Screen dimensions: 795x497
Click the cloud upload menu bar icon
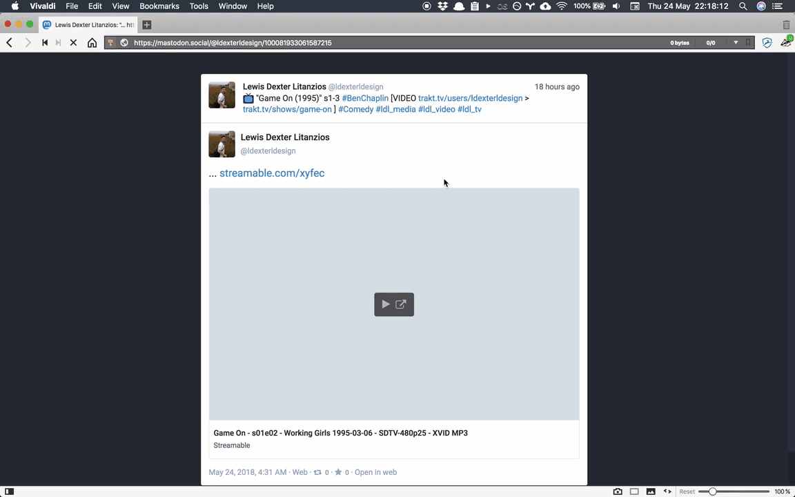click(546, 6)
